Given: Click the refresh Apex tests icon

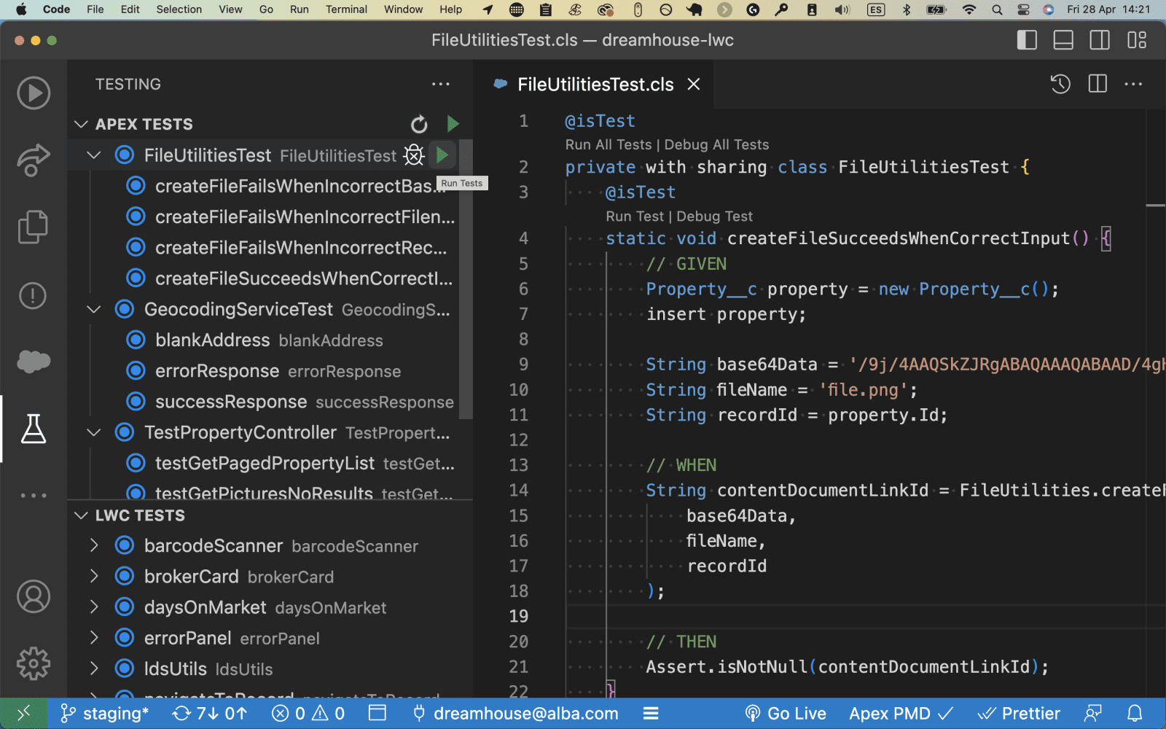Looking at the screenshot, I should (x=419, y=125).
